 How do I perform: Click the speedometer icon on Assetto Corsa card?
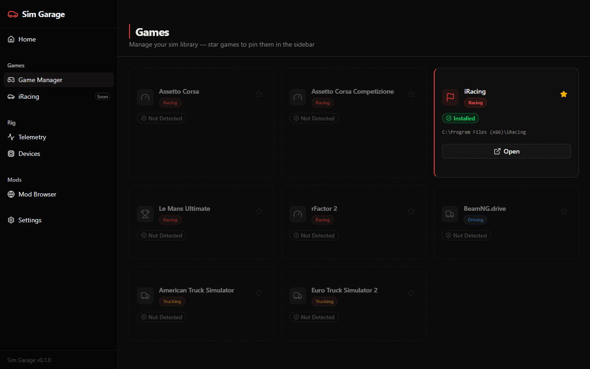tap(145, 97)
